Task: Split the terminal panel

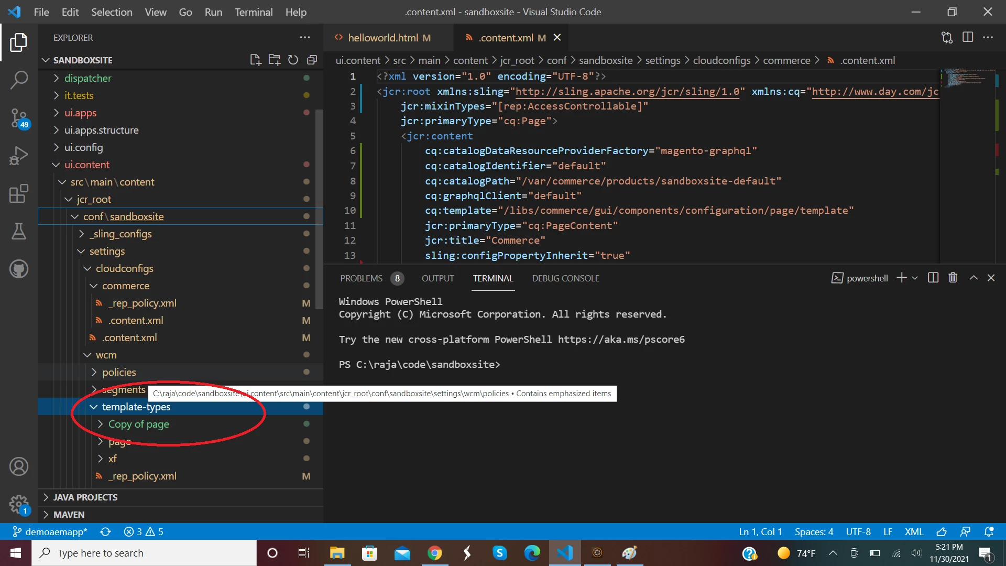Action: (933, 278)
